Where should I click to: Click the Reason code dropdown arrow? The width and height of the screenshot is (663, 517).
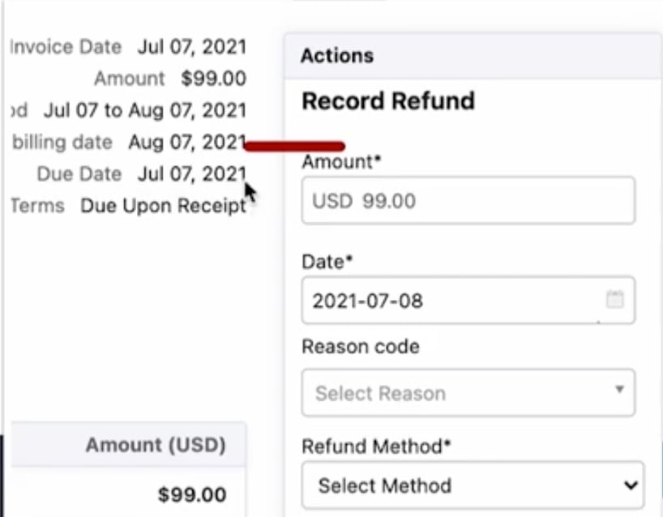click(x=619, y=390)
